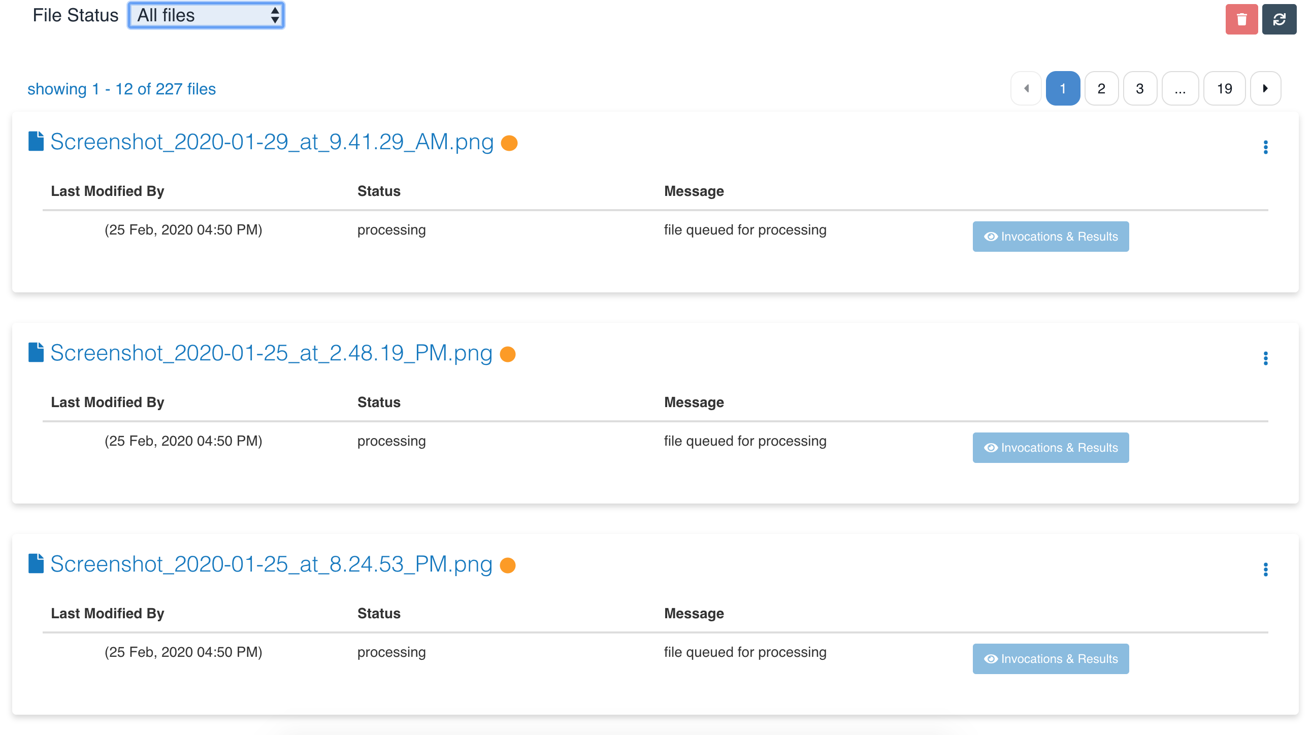The width and height of the screenshot is (1311, 735).
Task: Select page 3 in pagination
Action: pos(1139,88)
